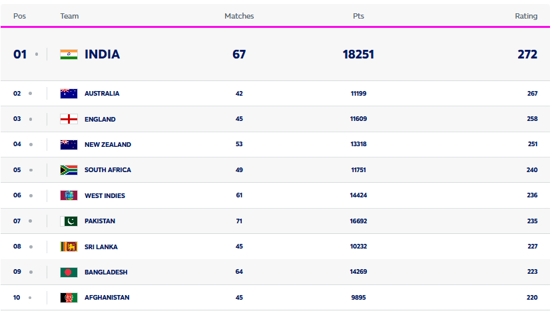552x311 pixels.
Task: Click the India flag icon
Action: [x=69, y=54]
